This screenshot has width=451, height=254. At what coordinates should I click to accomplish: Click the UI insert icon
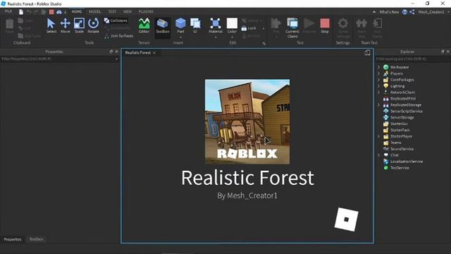195,23
